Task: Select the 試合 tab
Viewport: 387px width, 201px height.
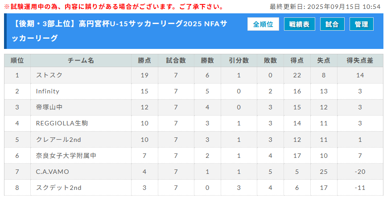Action: 332,24
